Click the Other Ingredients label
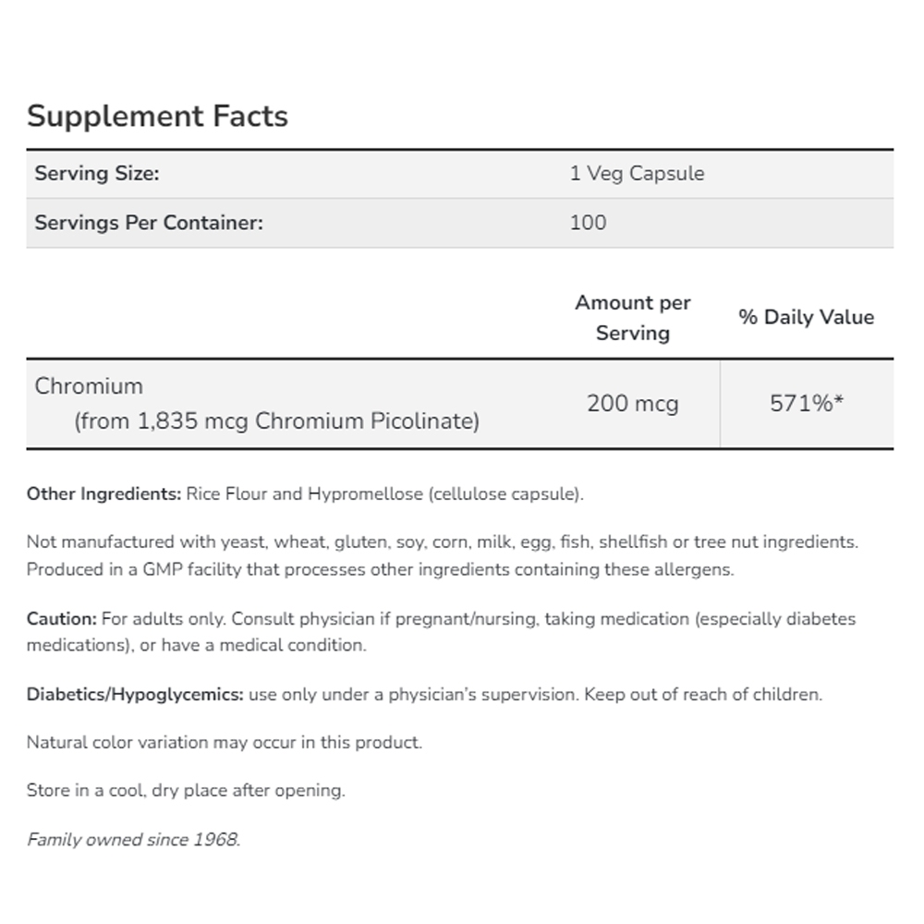The height and width of the screenshot is (924, 924). tap(103, 493)
